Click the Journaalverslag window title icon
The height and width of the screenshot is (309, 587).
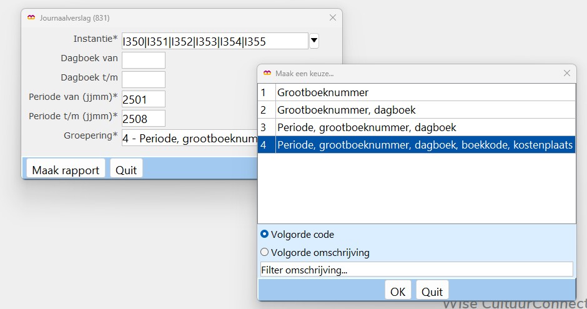point(31,18)
